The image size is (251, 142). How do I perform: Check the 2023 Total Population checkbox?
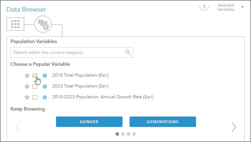click(x=35, y=86)
